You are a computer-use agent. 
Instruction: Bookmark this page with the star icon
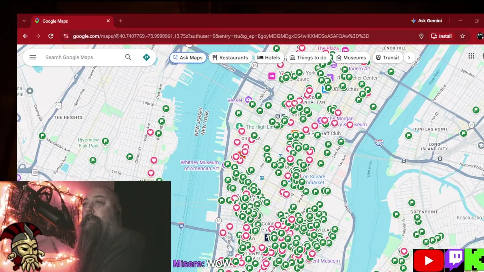pos(462,36)
